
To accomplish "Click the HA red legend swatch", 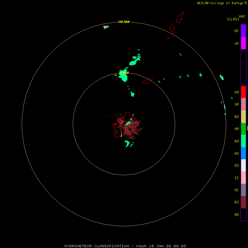I will click(x=243, y=92).
